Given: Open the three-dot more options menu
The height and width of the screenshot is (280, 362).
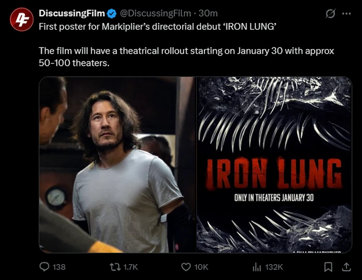Looking at the screenshot, I should [346, 13].
